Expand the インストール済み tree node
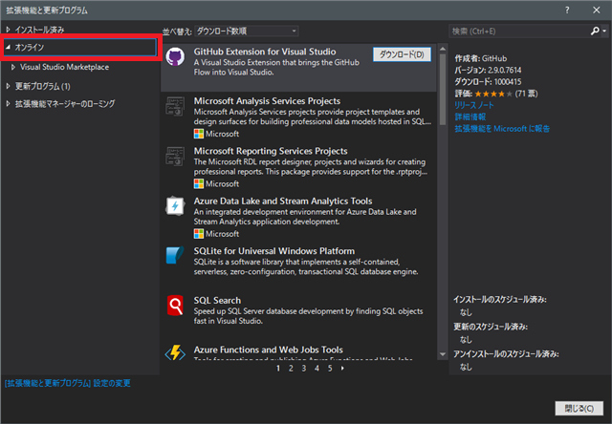Image resolution: width=612 pixels, height=424 pixels. coord(9,30)
